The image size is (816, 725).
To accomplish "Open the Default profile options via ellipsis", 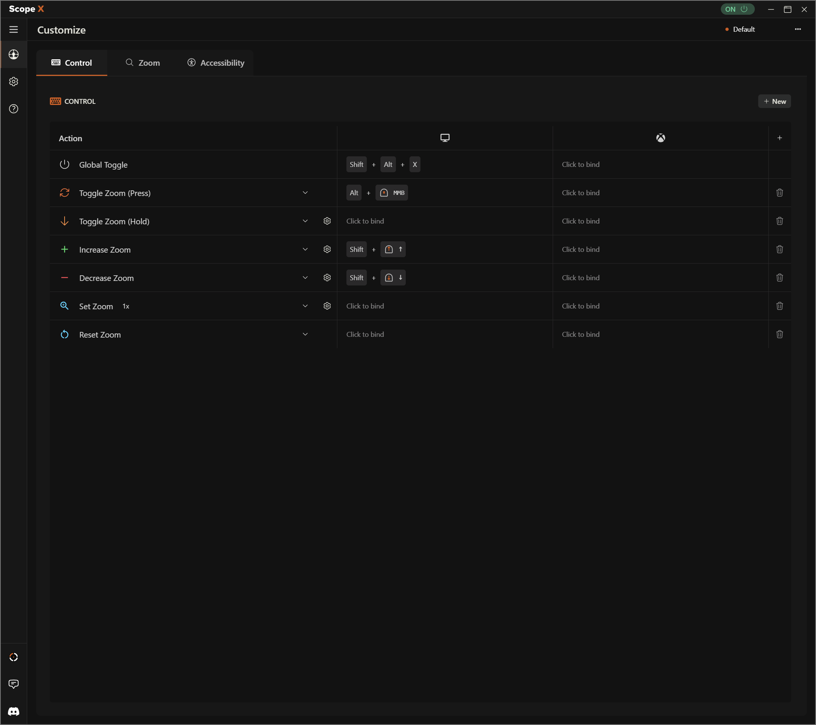I will pos(798,29).
